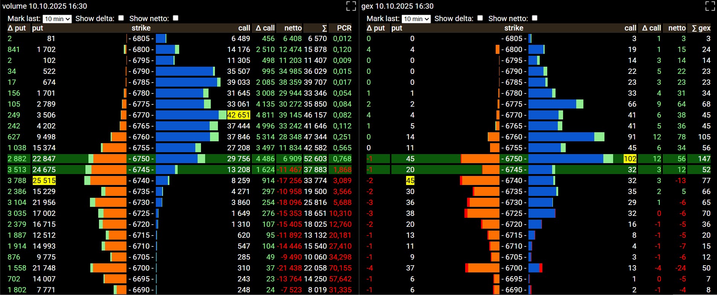Click the highlighted 102 call value in gex
This screenshot has width=717, height=295.
[x=630, y=159]
